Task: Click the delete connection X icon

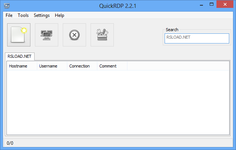Action: pyautogui.click(x=74, y=35)
